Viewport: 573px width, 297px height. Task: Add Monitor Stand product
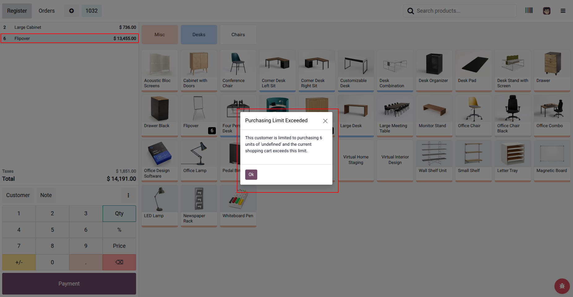point(434,116)
